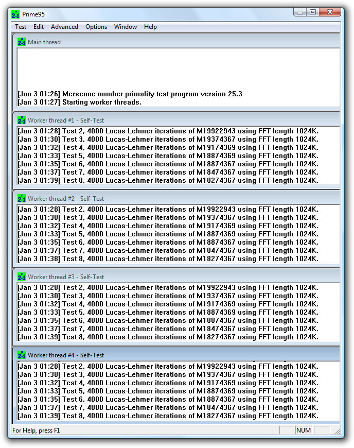354x448 pixels.
Task: Click Test 4 line in Worker thread #3
Action: click(168, 304)
